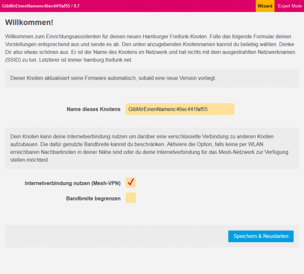
Task: Click the 'Internetverbindung nutzen (Mesh-VPN)' label
Action: click(72, 183)
